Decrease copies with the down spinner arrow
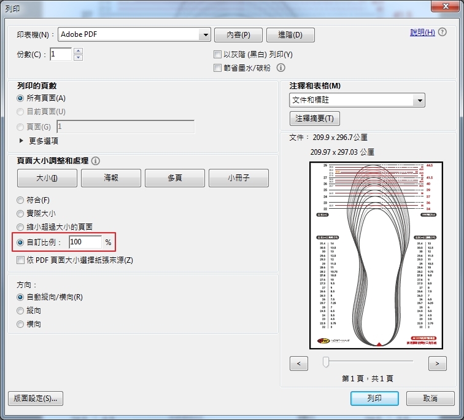The image size is (464, 420). [78, 58]
